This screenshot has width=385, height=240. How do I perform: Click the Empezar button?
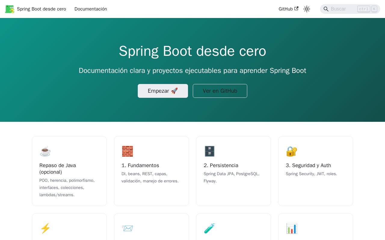(x=163, y=91)
